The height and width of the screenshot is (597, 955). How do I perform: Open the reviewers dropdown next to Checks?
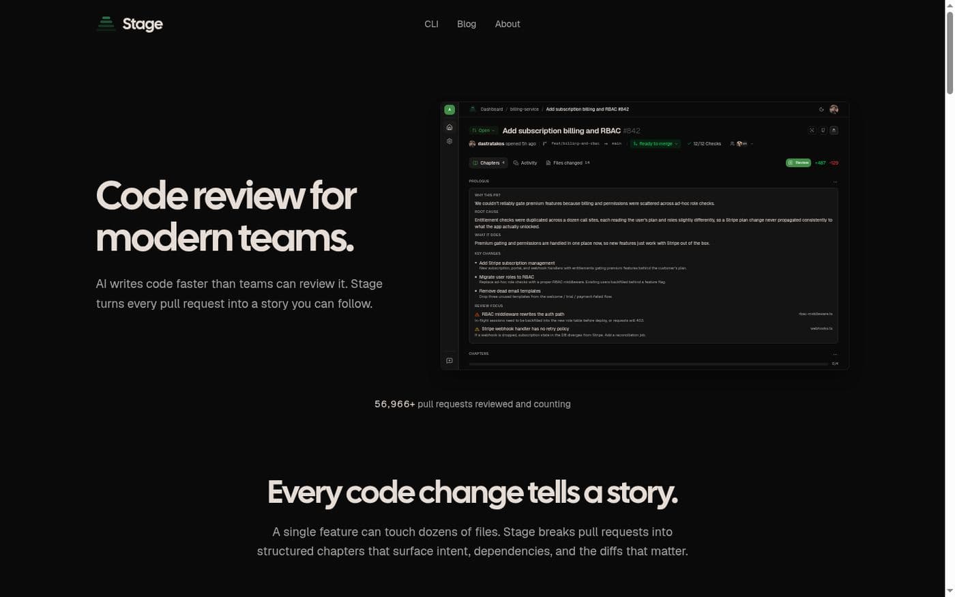pyautogui.click(x=741, y=144)
